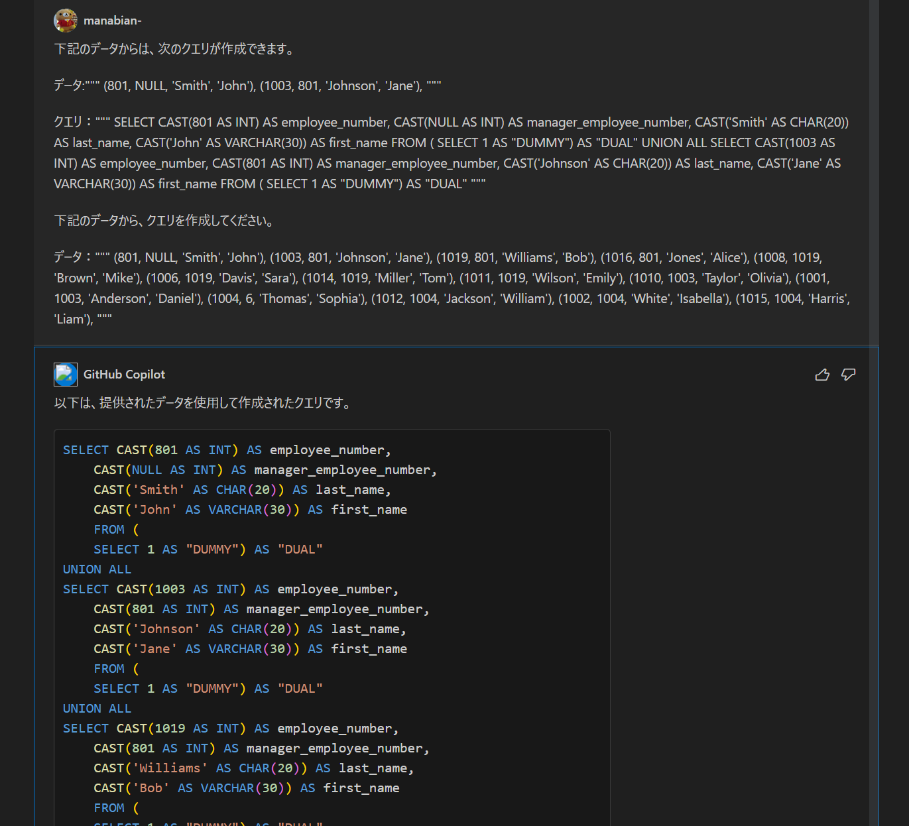Click the 'Johnson' string literal in the code

point(167,628)
